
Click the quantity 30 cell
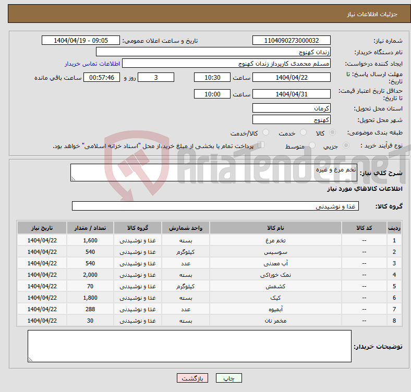[90, 321]
